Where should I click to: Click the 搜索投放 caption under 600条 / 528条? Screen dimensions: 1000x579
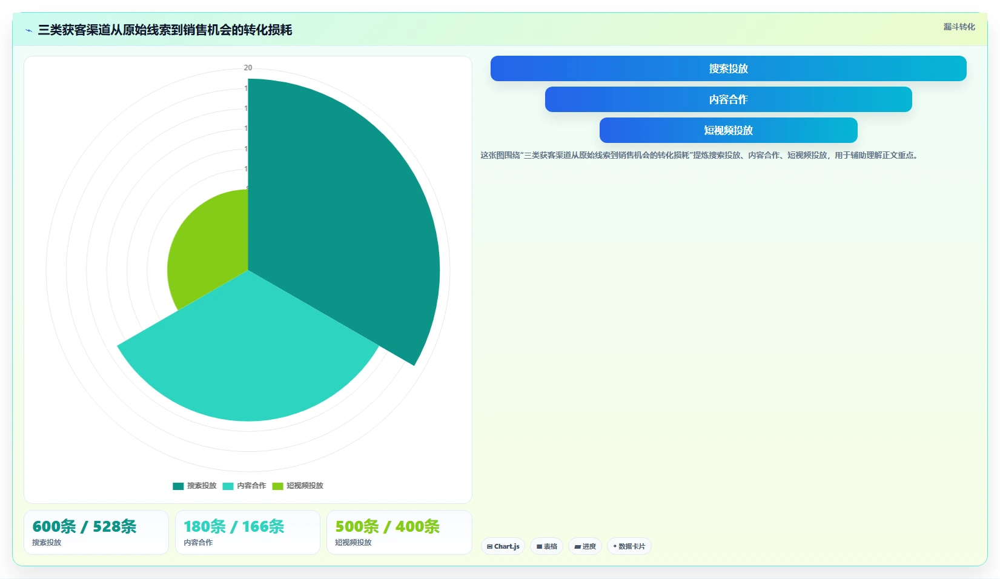pos(47,543)
